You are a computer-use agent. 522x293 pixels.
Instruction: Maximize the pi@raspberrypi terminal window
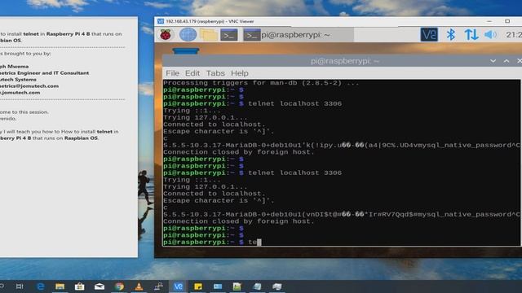click(x=507, y=61)
